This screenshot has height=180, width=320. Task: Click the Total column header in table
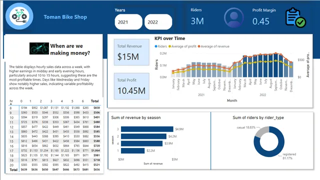click(x=94, y=101)
